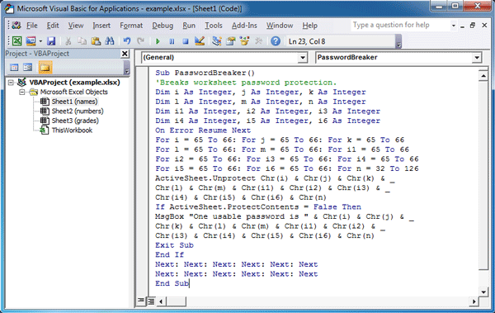This screenshot has width=495, height=313.
Task: Open the Help menu
Action: (309, 26)
